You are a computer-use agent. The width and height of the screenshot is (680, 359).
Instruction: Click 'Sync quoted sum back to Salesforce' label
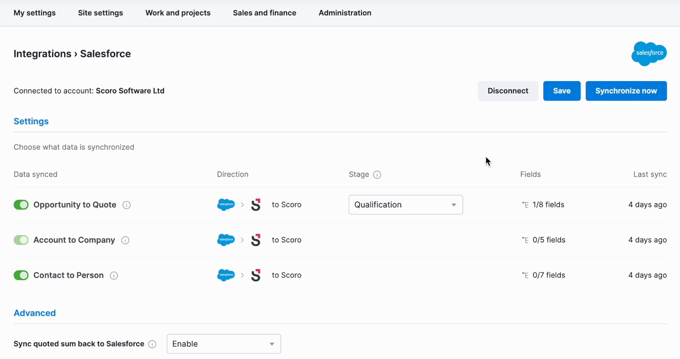pos(79,344)
